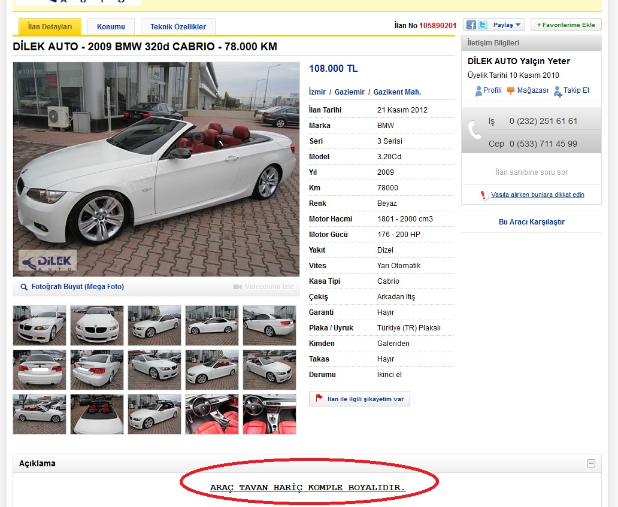Switch to İlan Detayları tab
The height and width of the screenshot is (507, 618).
point(50,27)
